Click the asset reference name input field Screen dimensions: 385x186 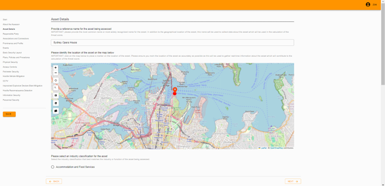173,43
